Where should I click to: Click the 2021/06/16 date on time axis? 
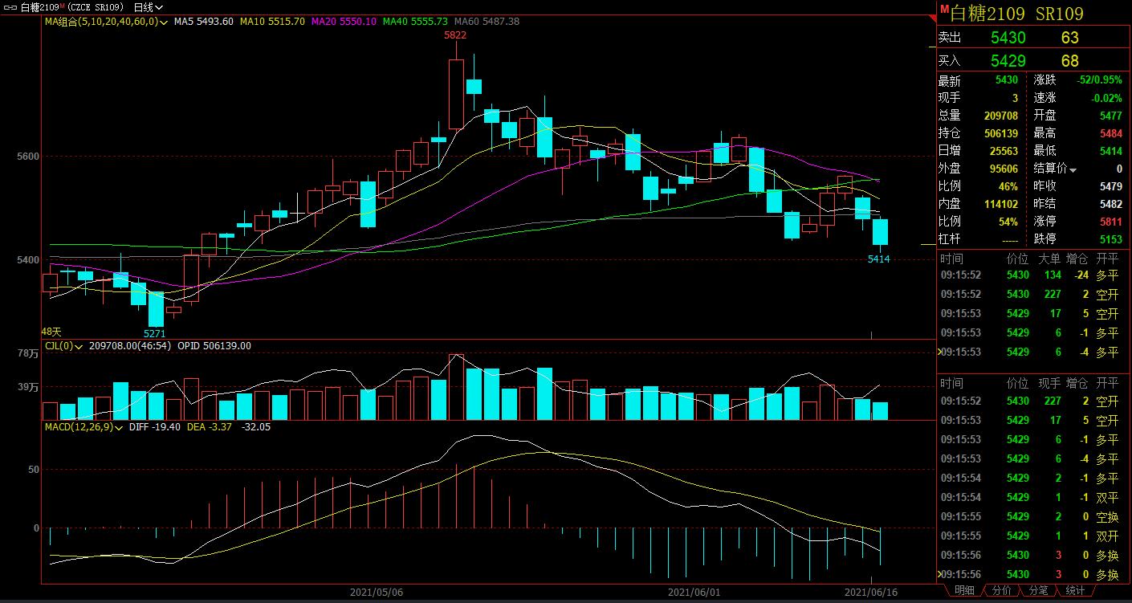pos(871,592)
